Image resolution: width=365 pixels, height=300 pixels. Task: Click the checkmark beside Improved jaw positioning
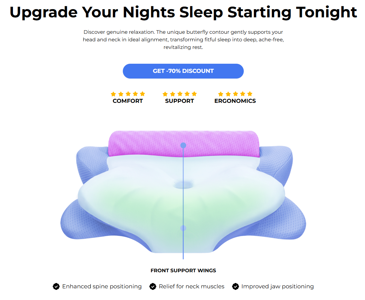click(x=236, y=286)
